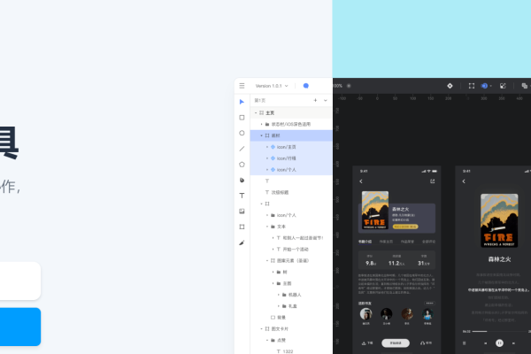Click the diamond component icon in top toolbar
The height and width of the screenshot is (354, 531).
(450, 86)
